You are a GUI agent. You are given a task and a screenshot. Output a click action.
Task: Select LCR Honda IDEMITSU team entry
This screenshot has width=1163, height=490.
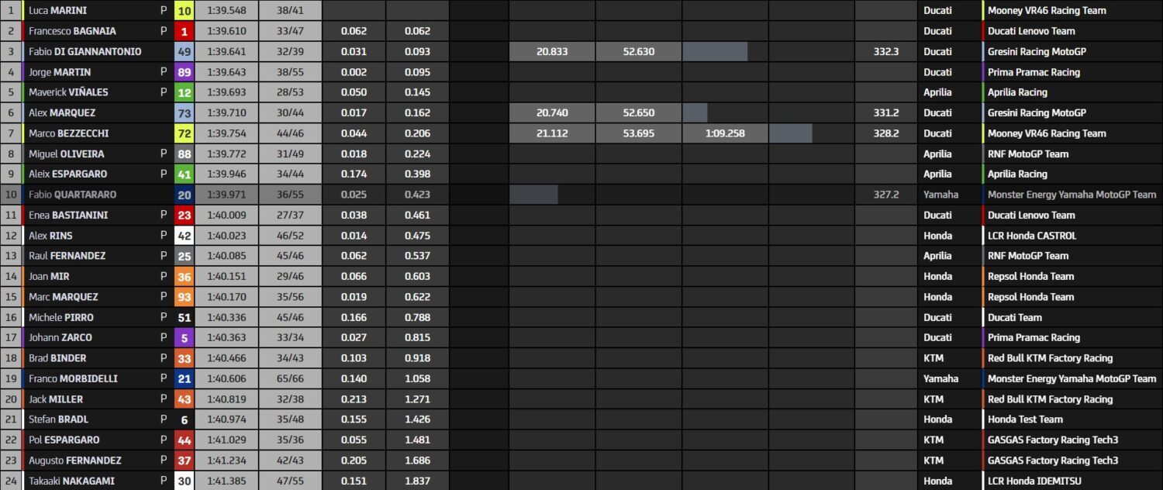tap(1034, 481)
